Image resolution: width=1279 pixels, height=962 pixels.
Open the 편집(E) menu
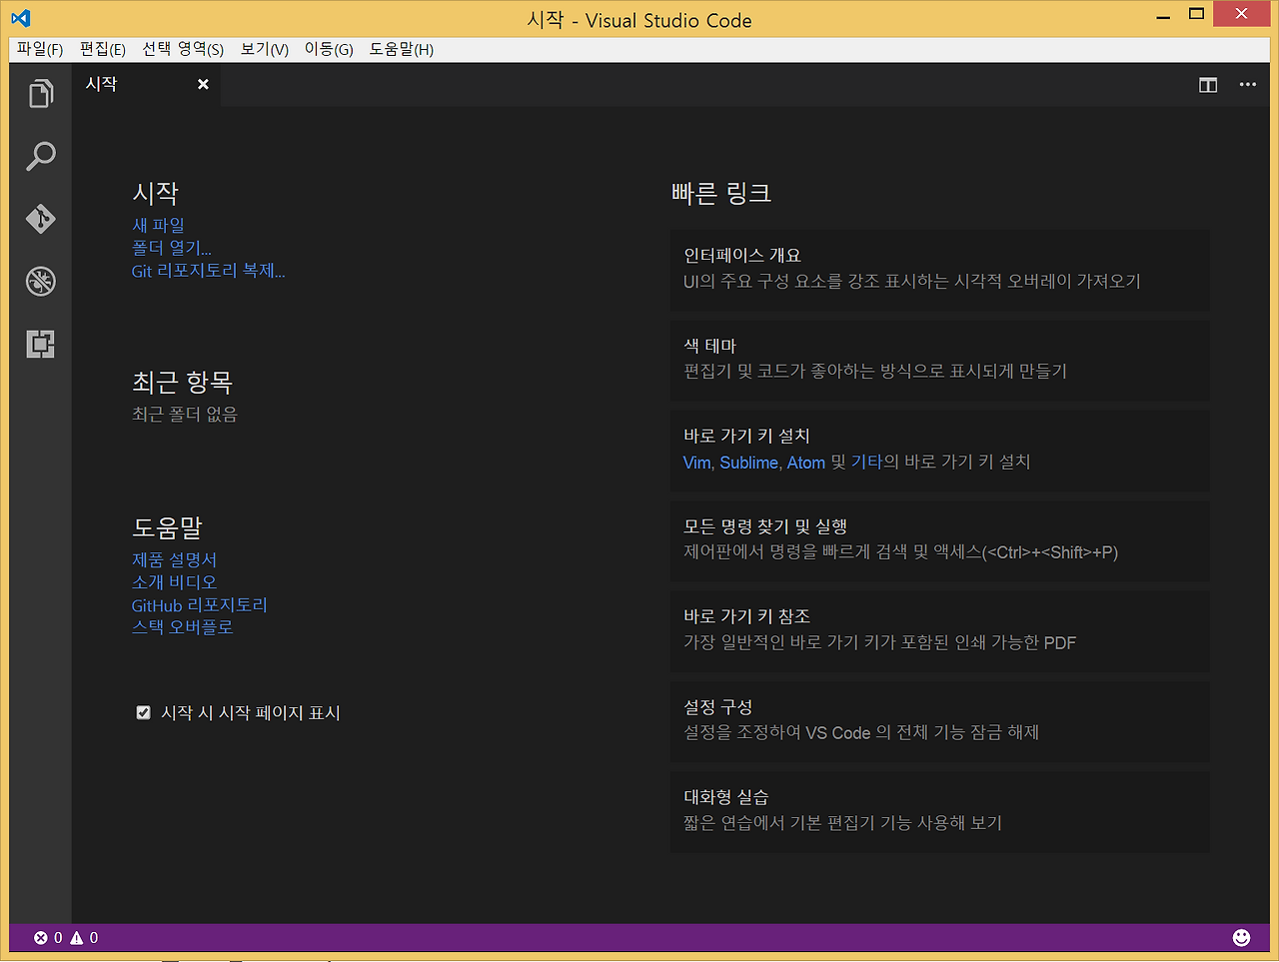(103, 49)
